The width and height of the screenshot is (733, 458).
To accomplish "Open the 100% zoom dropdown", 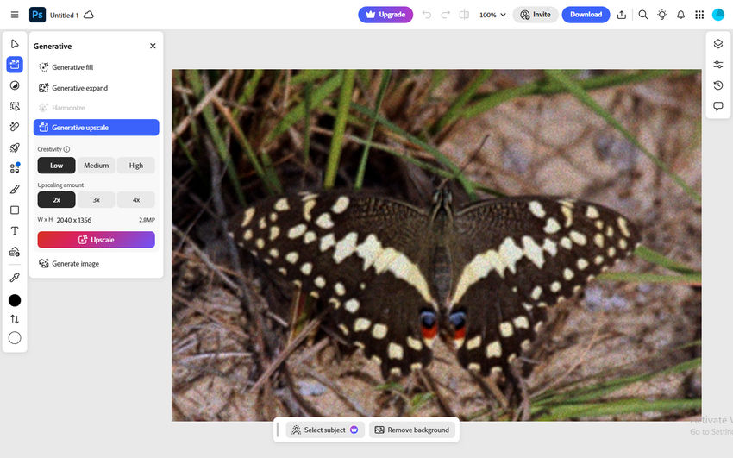I will click(x=492, y=15).
